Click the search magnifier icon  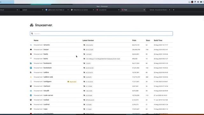pyautogui.click(x=32, y=34)
